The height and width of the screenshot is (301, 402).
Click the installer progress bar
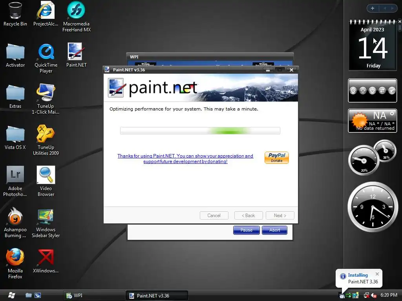tap(200, 131)
